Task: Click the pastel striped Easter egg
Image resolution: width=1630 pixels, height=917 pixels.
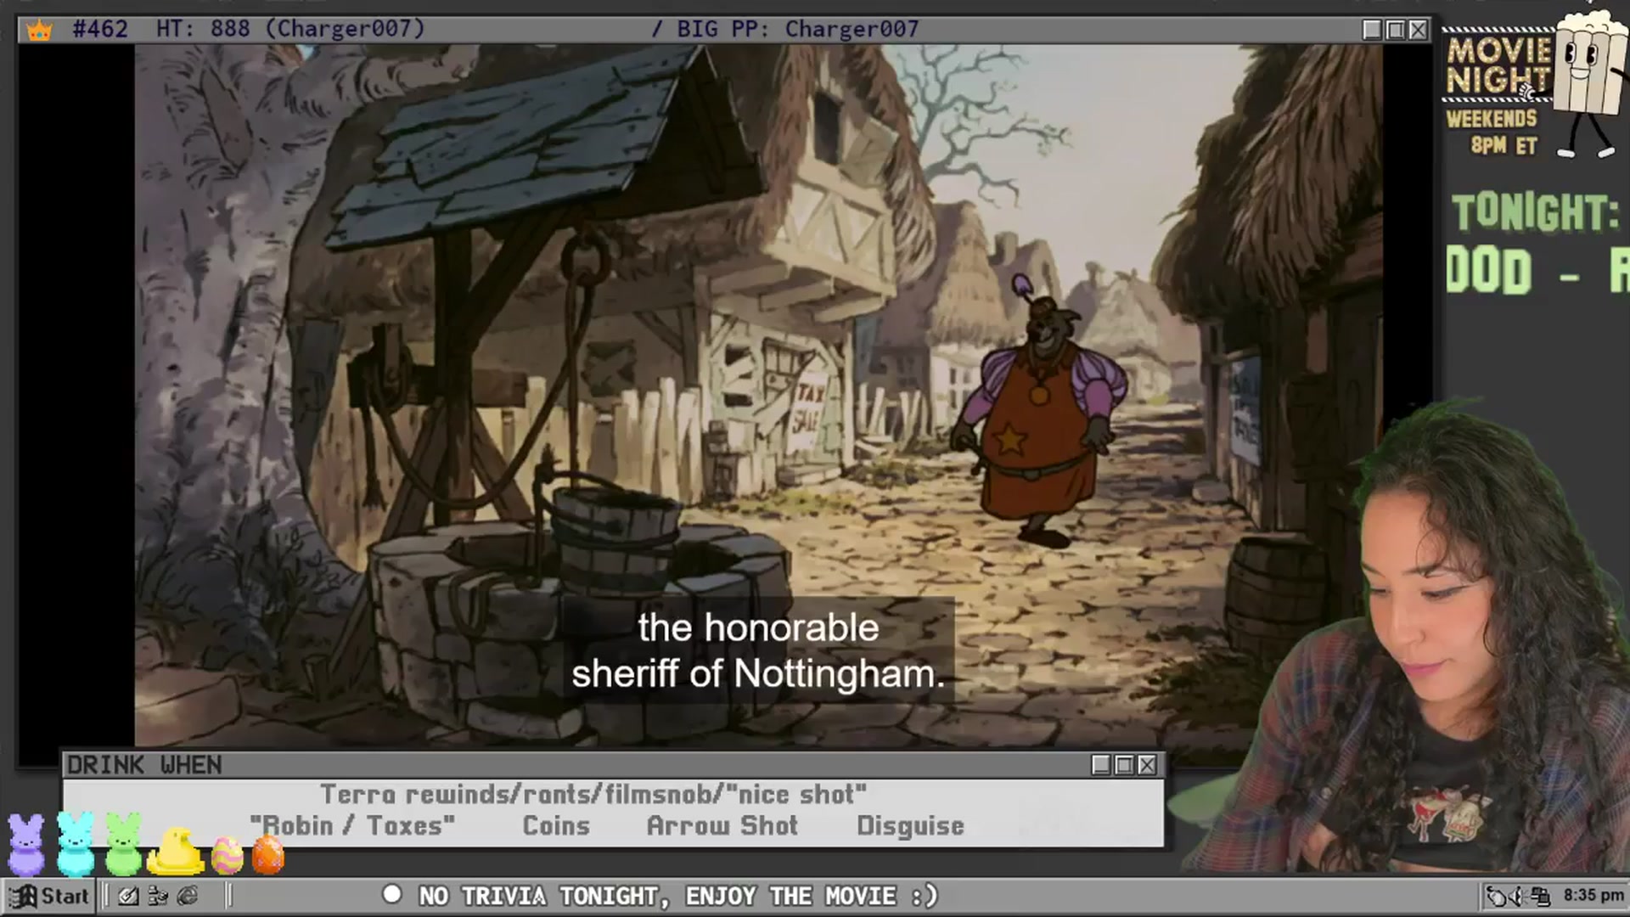Action: pyautogui.click(x=227, y=856)
